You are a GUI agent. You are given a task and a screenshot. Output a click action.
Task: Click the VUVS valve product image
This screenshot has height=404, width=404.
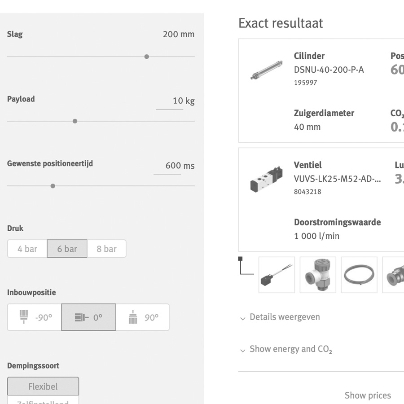click(x=267, y=179)
